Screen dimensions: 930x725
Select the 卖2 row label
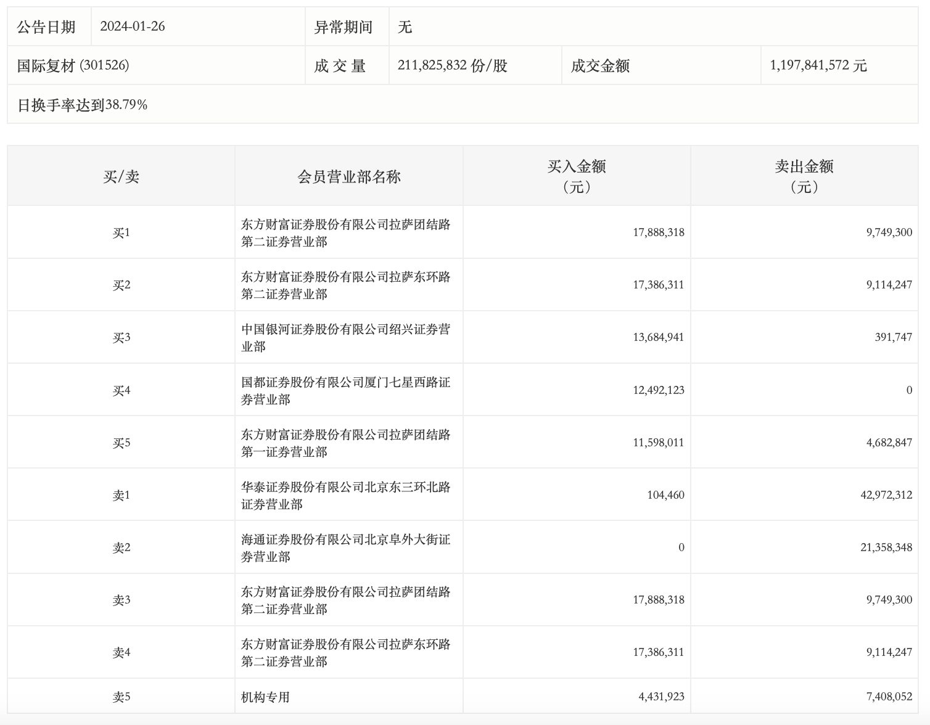(121, 548)
